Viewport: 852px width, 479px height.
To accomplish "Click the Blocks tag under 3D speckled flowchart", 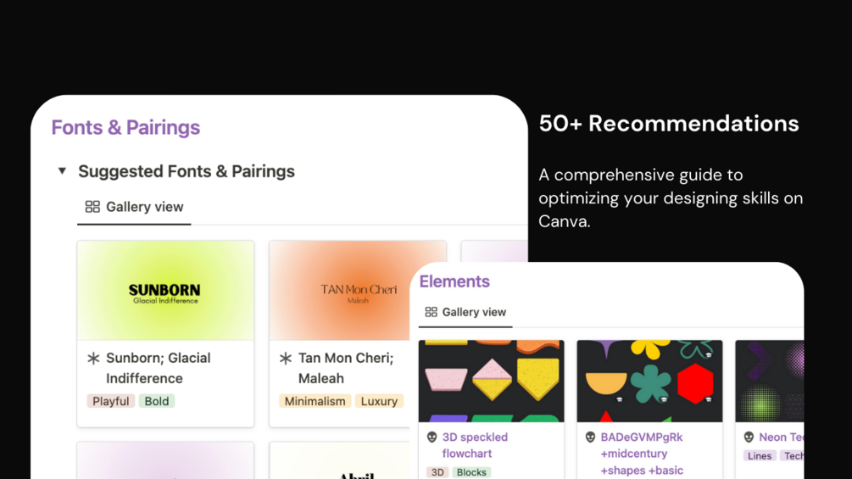I will pos(471,472).
